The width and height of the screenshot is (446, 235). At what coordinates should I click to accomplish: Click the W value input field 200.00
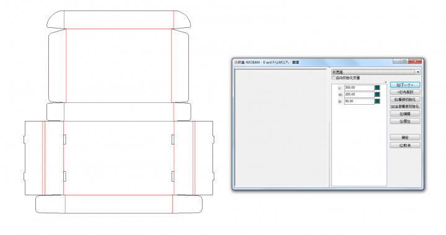359,95
